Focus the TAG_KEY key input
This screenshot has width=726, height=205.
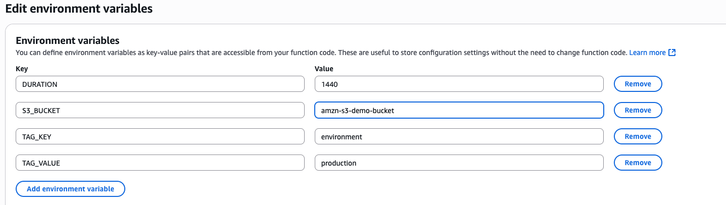tap(160, 137)
